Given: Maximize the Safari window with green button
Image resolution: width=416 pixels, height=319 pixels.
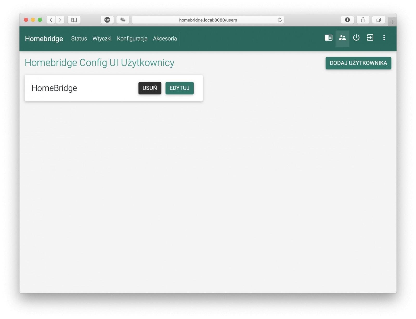Looking at the screenshot, I should pos(40,20).
